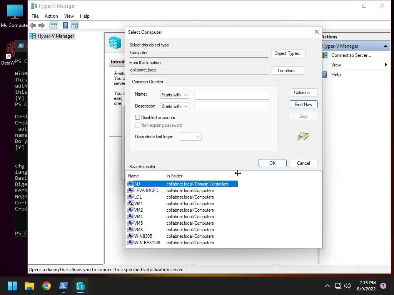394x295 pixels.
Task: Collapse the Hyper-V Manager actions section
Action: pyautogui.click(x=386, y=46)
